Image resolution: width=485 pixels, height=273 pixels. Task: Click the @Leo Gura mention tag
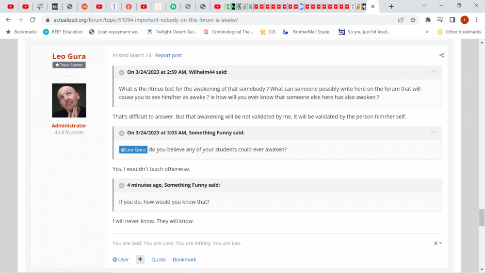pos(133,149)
